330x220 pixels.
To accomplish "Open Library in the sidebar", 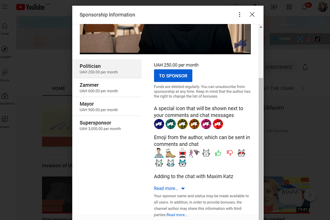I will (x=4, y=122).
